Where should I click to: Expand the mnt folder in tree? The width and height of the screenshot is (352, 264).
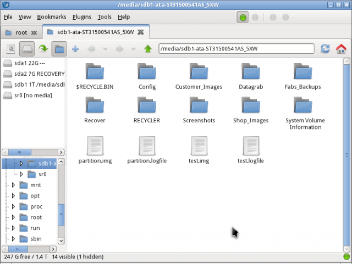(x=14, y=185)
